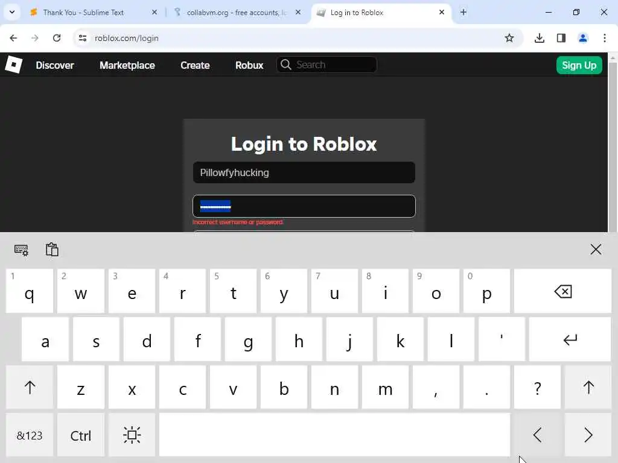Tap the Enter key on keyboard

(x=570, y=339)
